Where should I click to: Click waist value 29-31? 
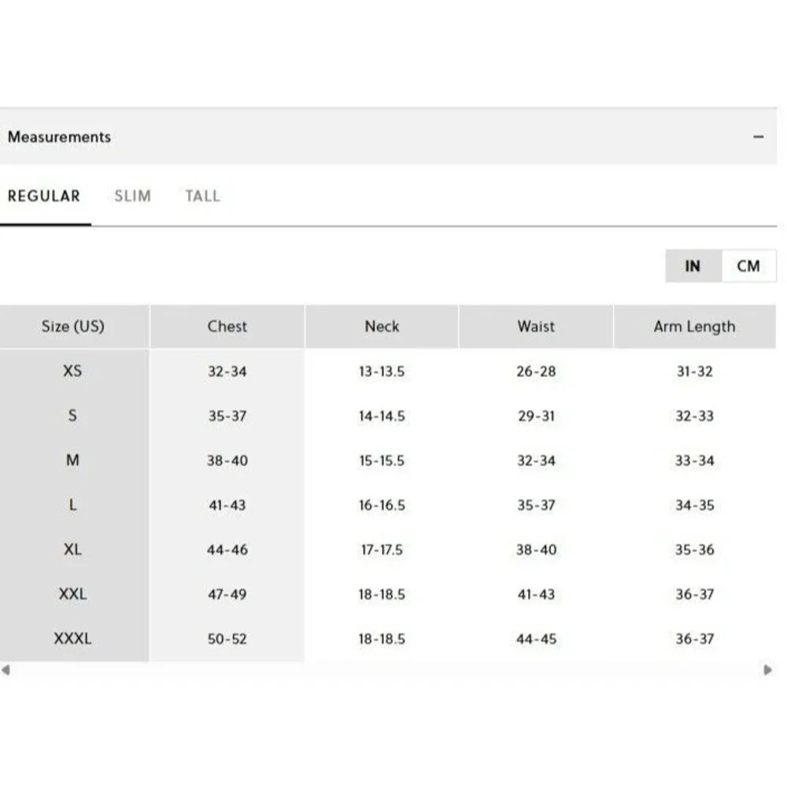[536, 416]
